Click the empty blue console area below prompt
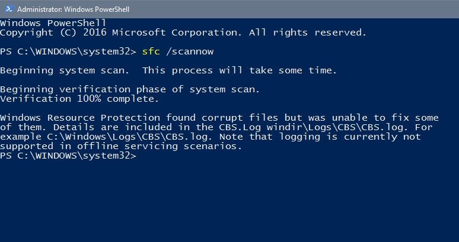This screenshot has height=242, width=459. click(230, 201)
